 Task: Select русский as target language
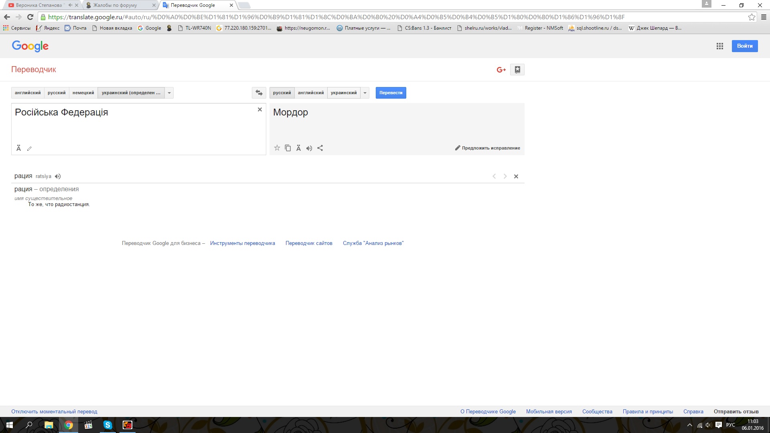(282, 93)
